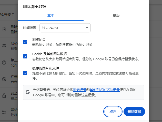162x122 pixels.
Task: Follow the 其他形式的活动记录 link
Action: 105,90
